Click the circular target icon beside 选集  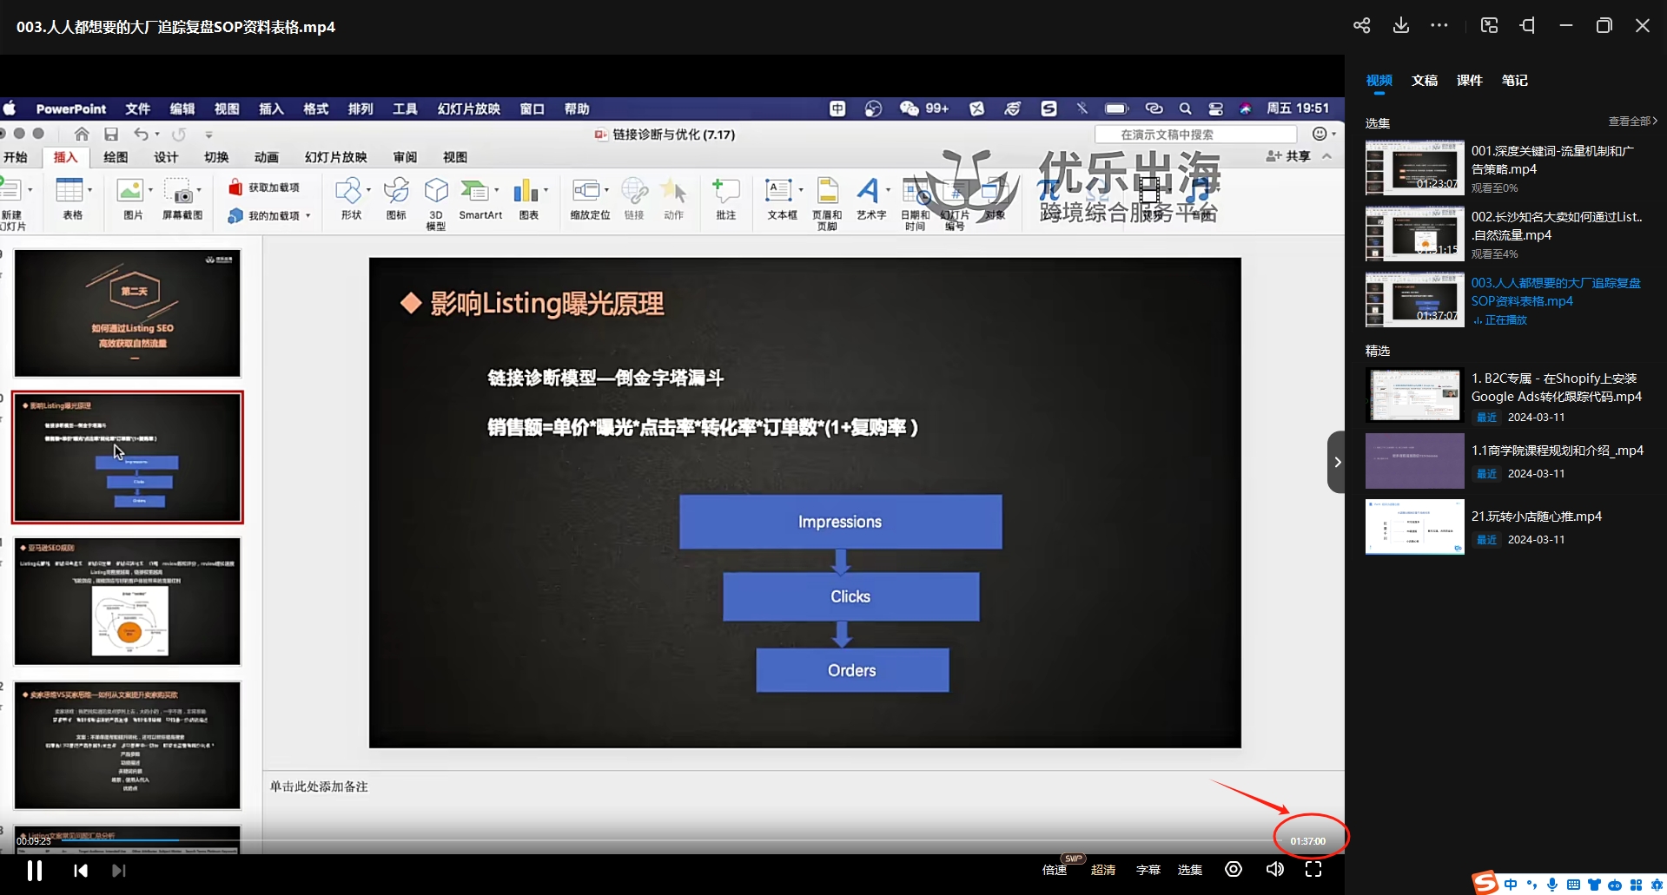1233,869
